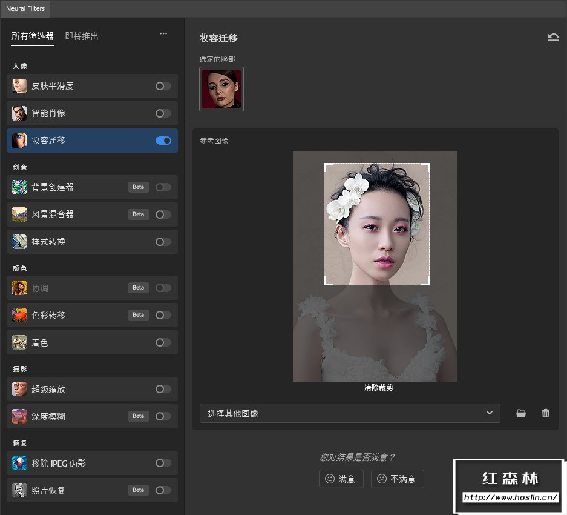The image size is (567, 515).
Task: Click the 着色 filter thumbnail icon
Action: [x=19, y=342]
